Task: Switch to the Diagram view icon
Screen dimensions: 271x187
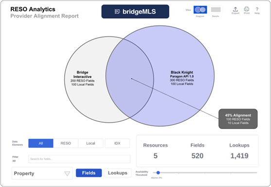Action: [x=200, y=10]
